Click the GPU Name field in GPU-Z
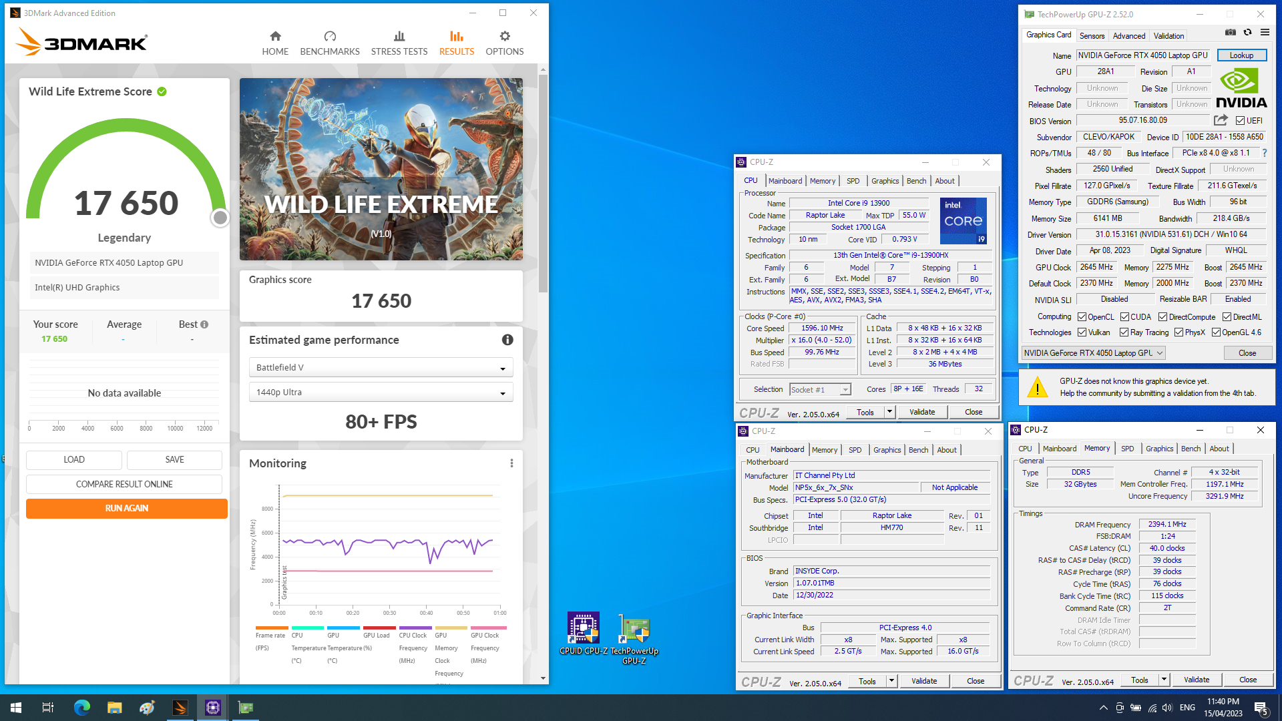 pos(1144,55)
